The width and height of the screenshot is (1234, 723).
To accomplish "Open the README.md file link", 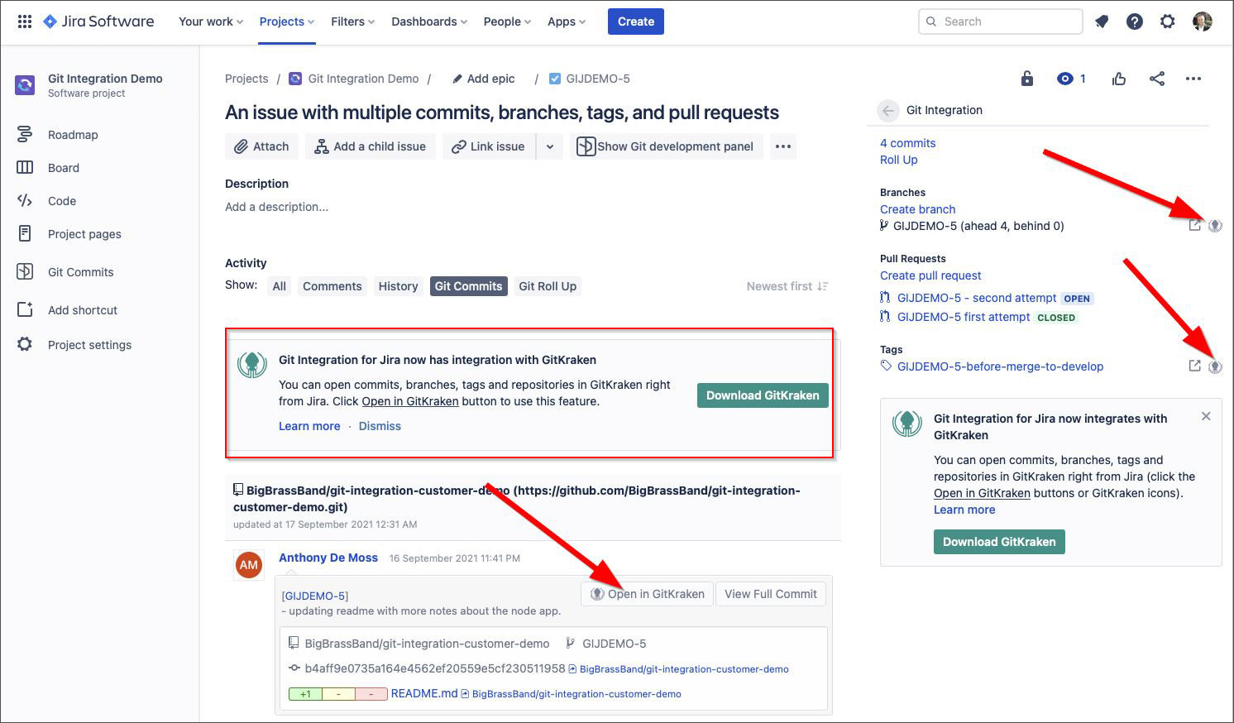I will 424,693.
